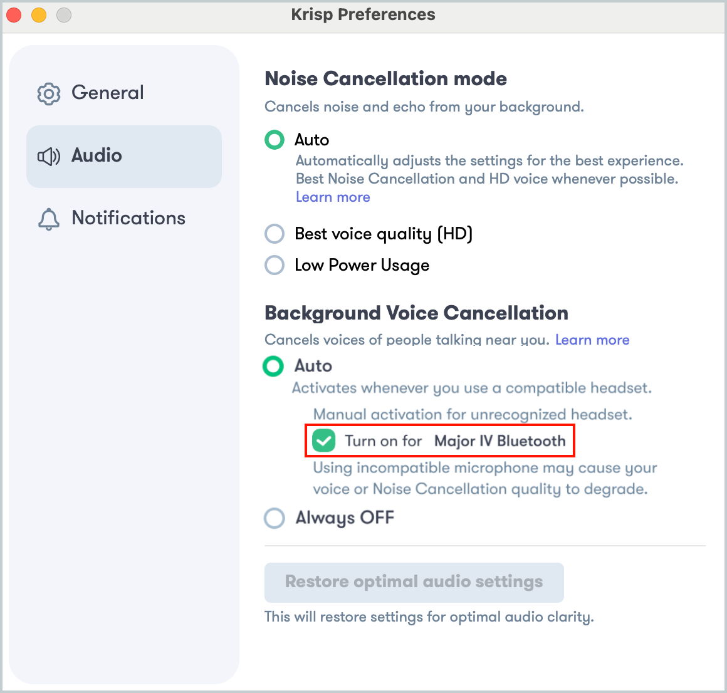Choose Best voice quality (HD) option

[275, 234]
